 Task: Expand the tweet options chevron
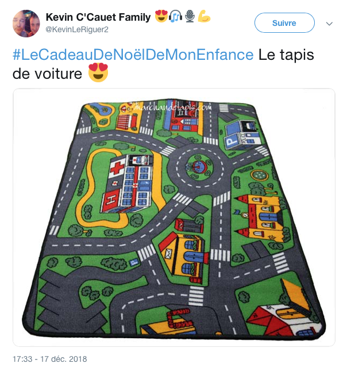click(329, 24)
